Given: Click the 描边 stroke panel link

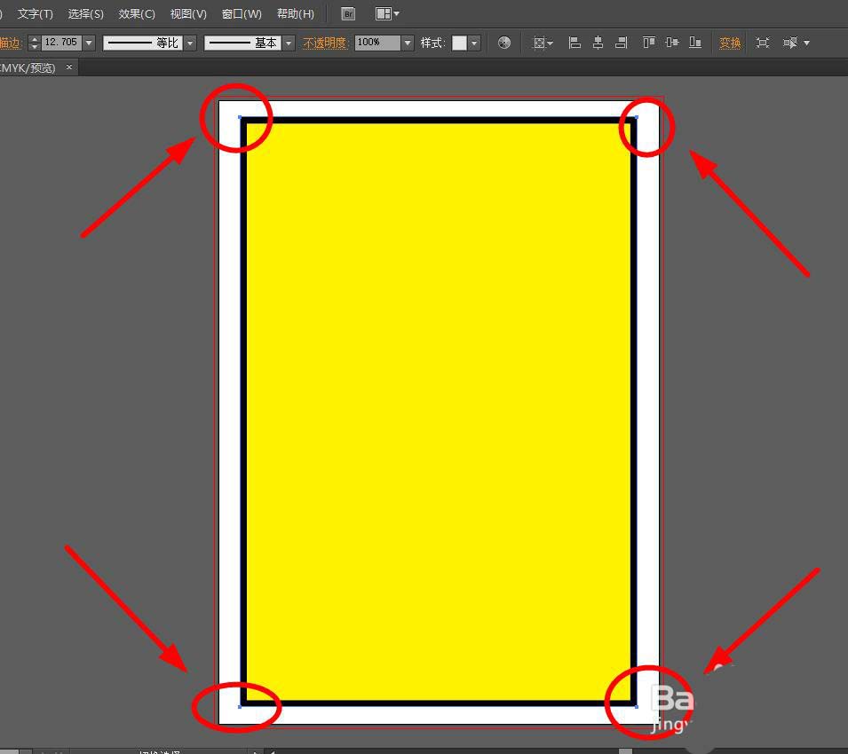Looking at the screenshot, I should [x=10, y=43].
